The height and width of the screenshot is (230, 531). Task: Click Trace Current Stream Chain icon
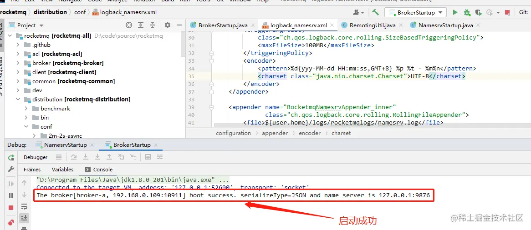[160, 157]
